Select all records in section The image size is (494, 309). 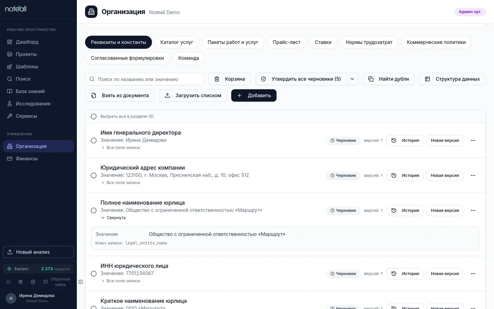[94, 116]
